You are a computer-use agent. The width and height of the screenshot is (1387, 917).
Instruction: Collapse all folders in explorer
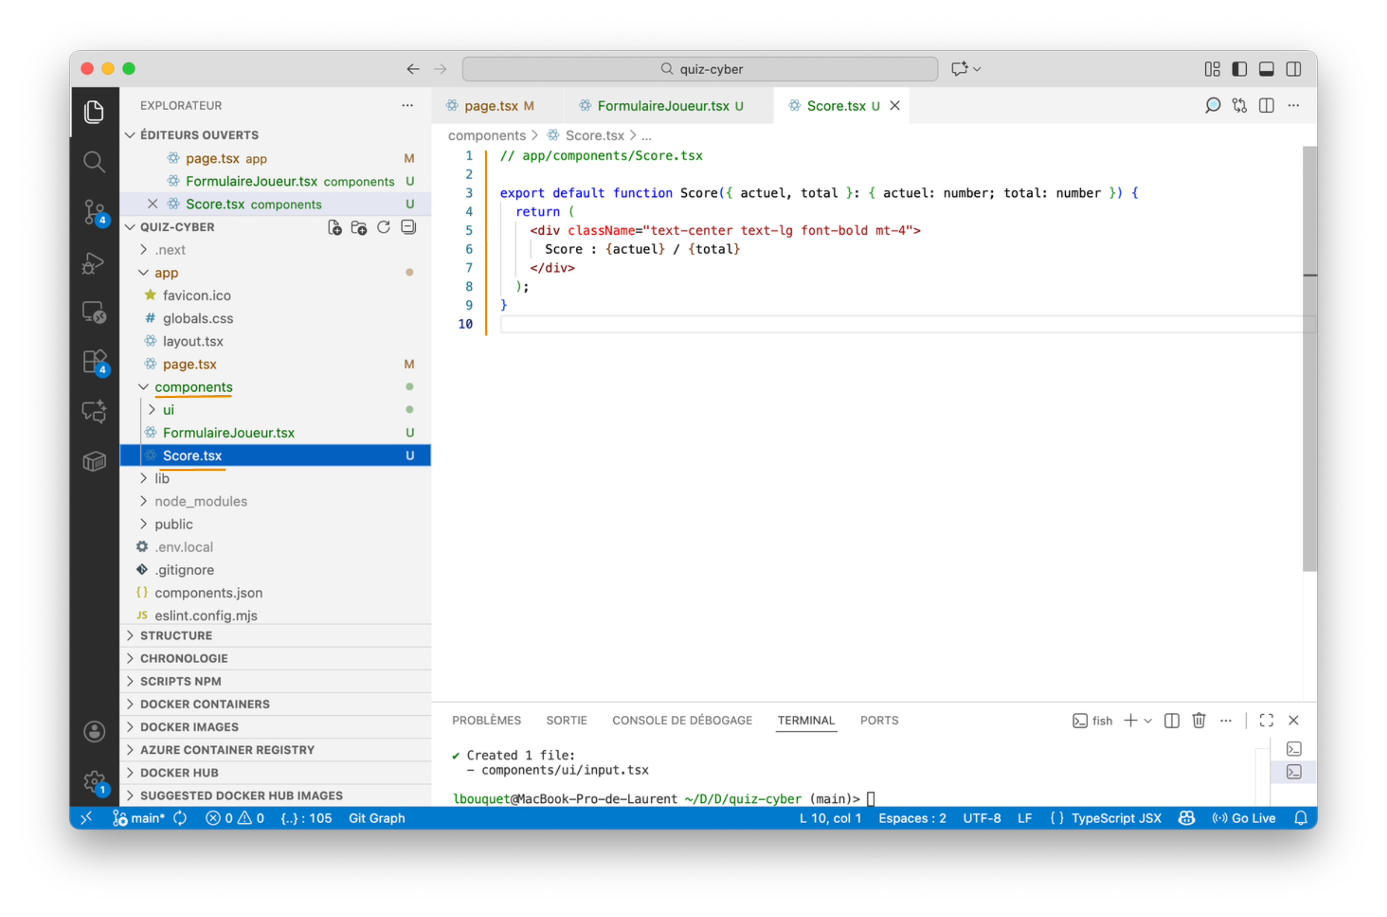tap(408, 227)
